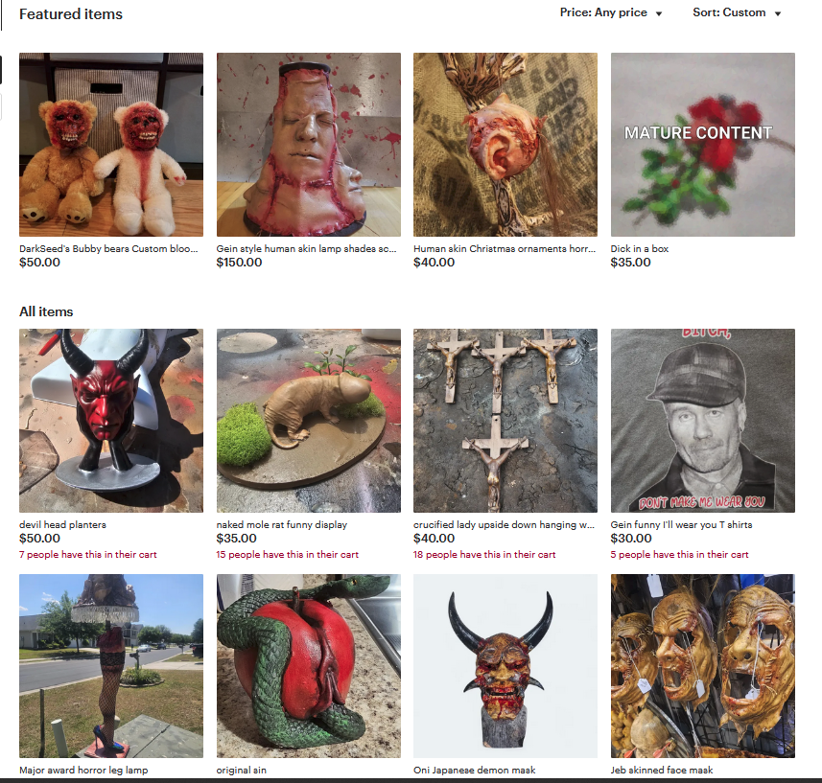Reveal the Mature Content blurred thumbnail

pos(702,145)
